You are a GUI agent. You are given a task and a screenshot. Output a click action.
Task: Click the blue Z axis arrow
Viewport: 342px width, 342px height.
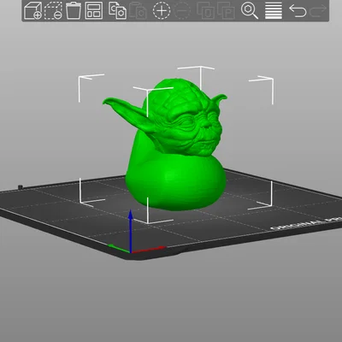coord(131,231)
